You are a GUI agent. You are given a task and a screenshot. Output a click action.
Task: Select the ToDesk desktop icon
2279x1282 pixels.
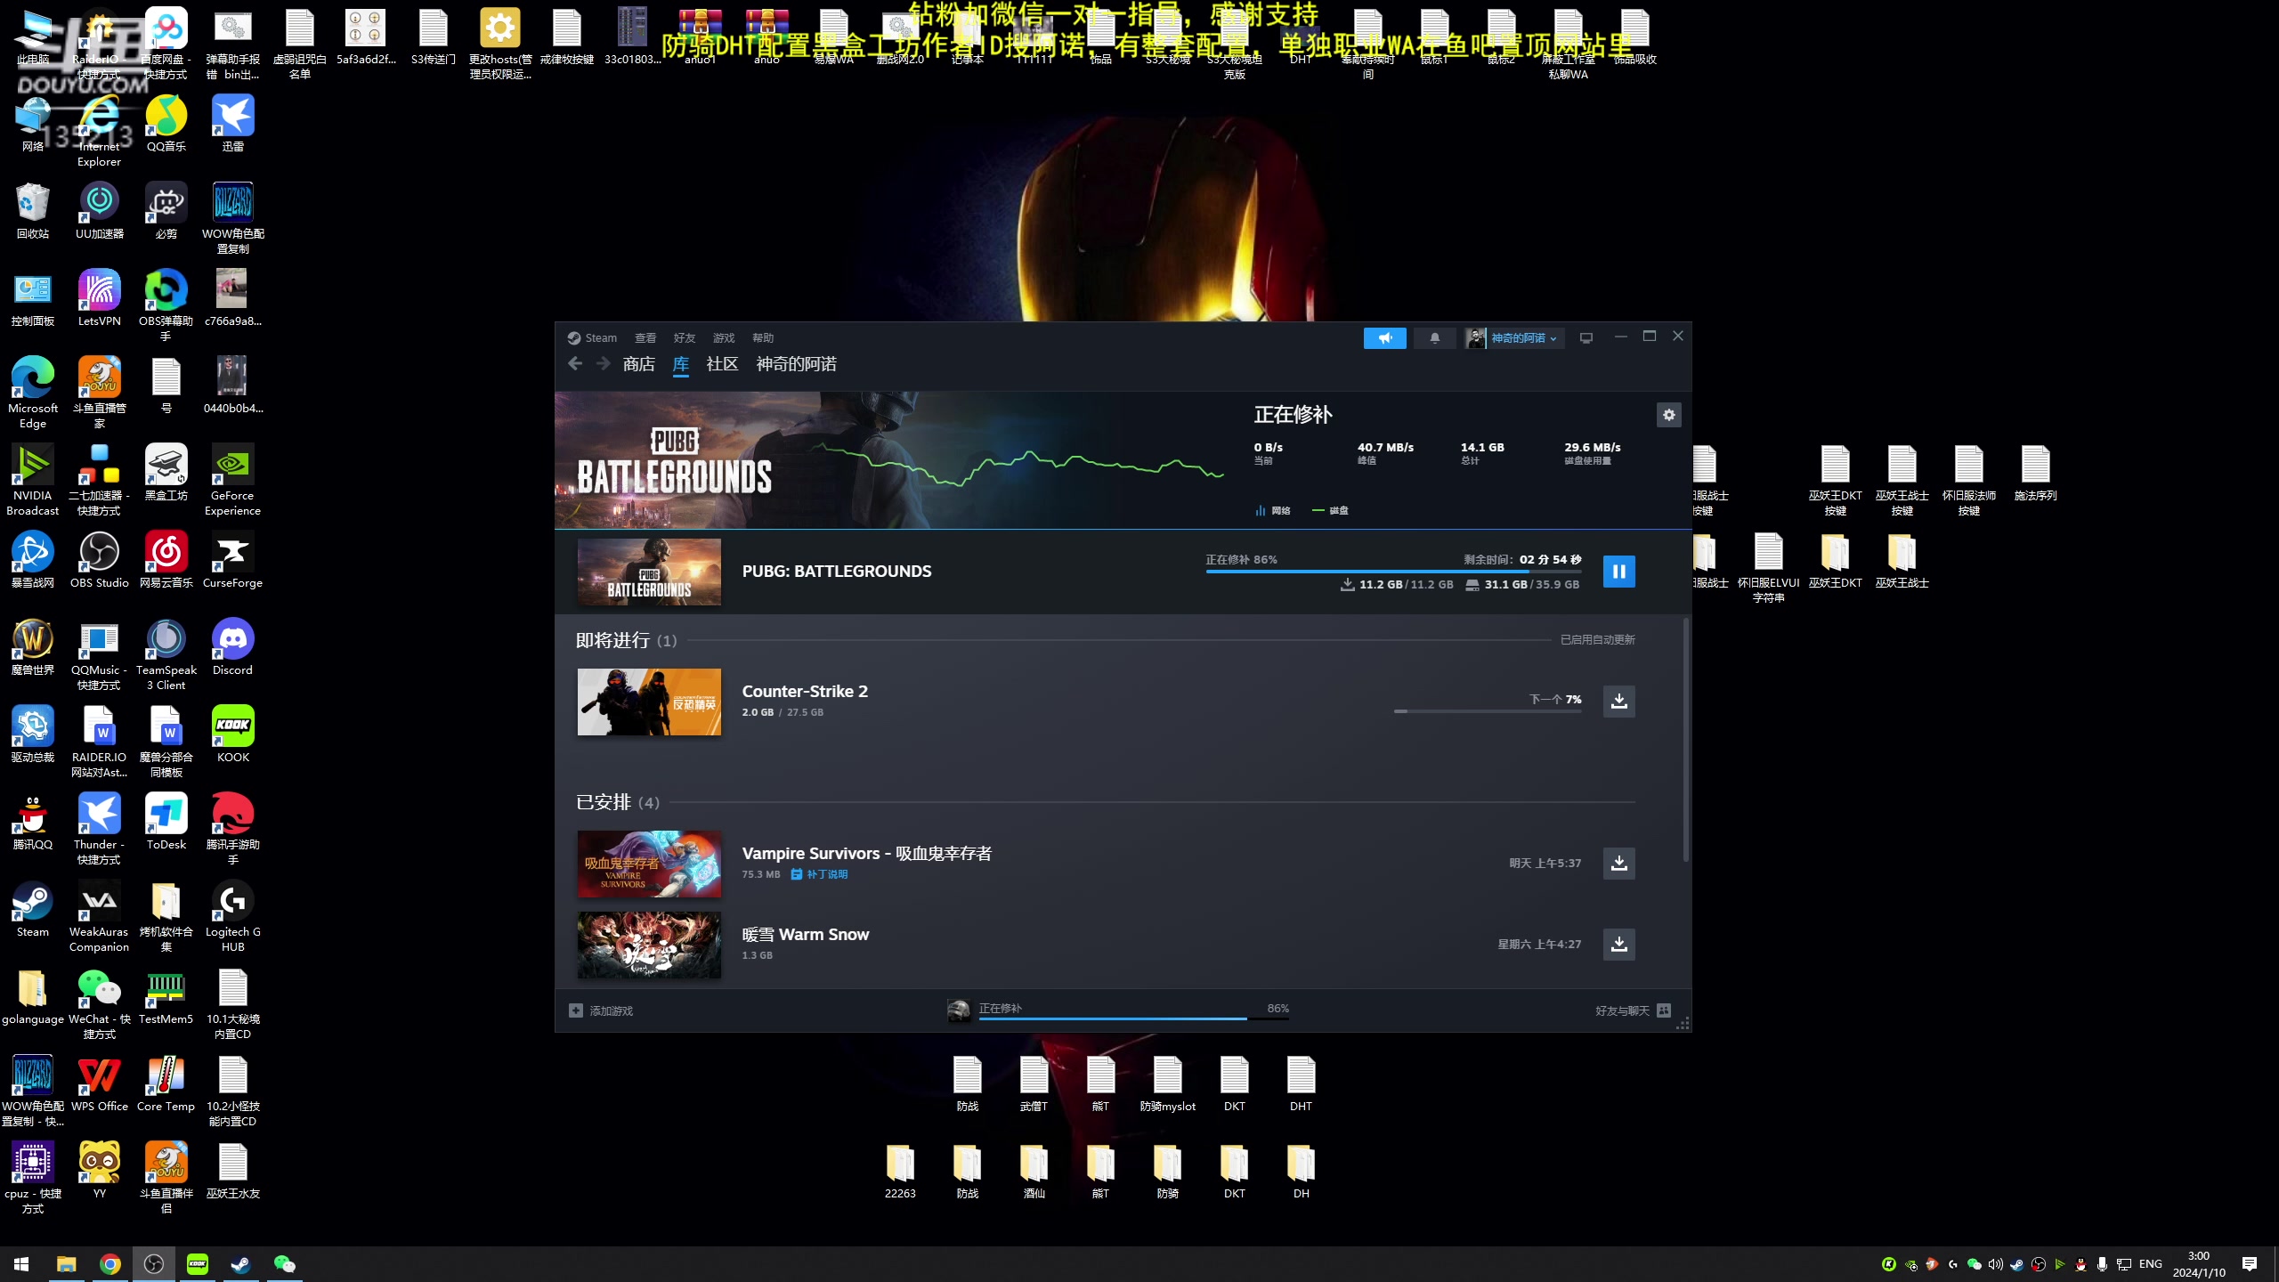click(x=166, y=822)
